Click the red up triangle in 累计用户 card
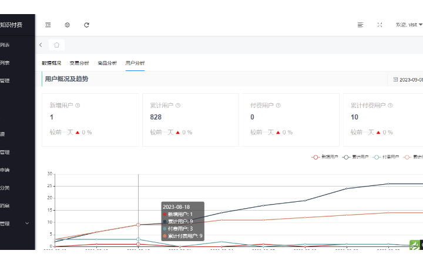This screenshot has width=423, height=264. (178, 133)
